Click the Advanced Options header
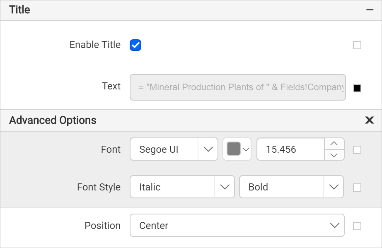The image size is (382, 248). tap(53, 120)
